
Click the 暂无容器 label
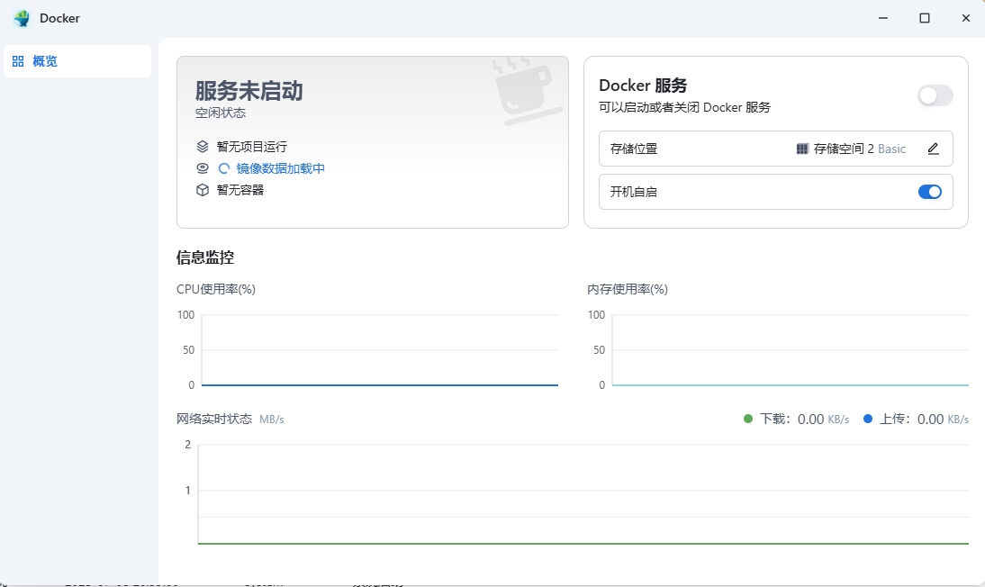coord(240,190)
